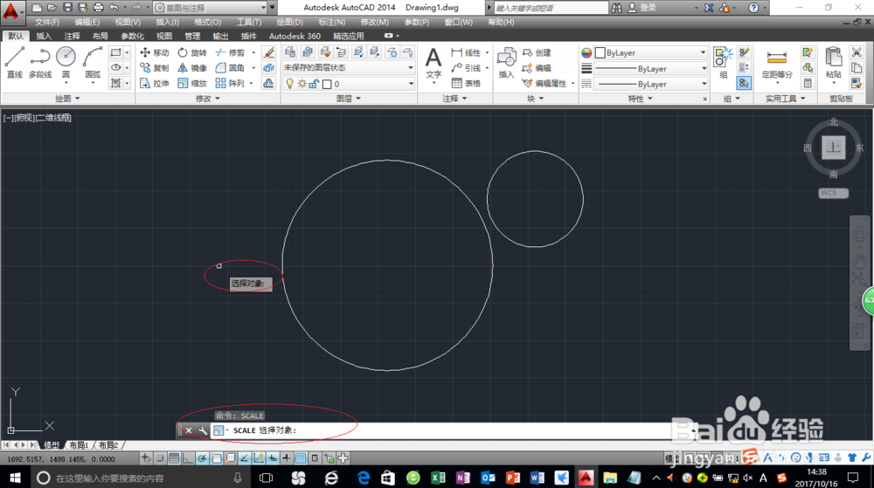This screenshot has width=874, height=488.
Task: Toggle polar tracking in status bar
Action: pos(202,458)
